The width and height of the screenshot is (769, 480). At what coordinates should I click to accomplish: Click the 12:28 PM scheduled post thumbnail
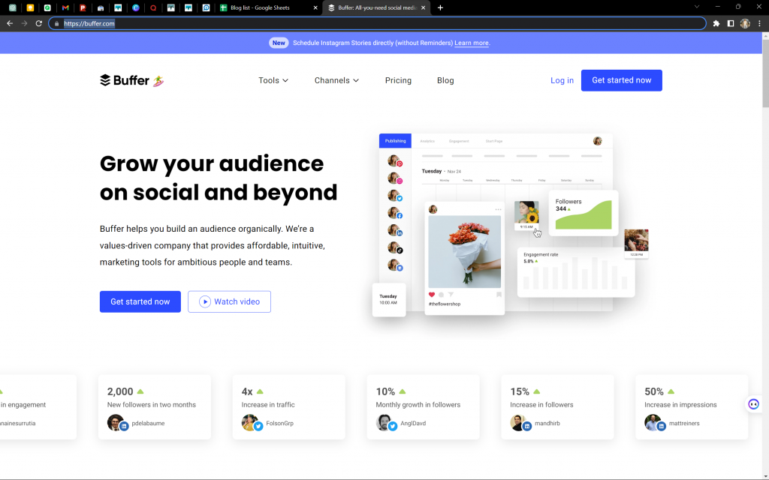point(636,244)
